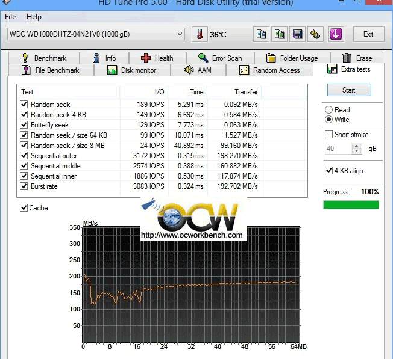Click the copy screenshot to clipboard icon
The height and width of the screenshot is (359, 393).
coord(279,34)
